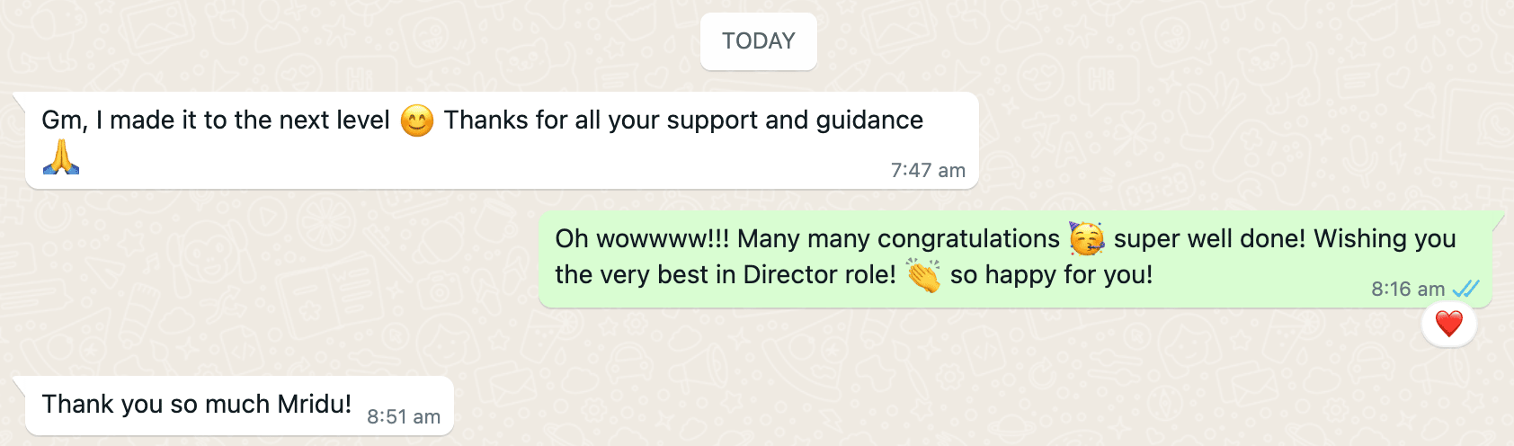Viewport: 1514px width, 446px height.
Task: Click the 'Thanks for all your support and guidance' text
Action: click(x=683, y=120)
